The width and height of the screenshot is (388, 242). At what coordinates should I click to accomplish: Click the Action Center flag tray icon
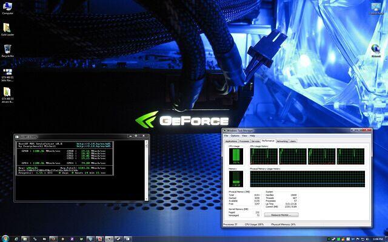[x=358, y=239]
